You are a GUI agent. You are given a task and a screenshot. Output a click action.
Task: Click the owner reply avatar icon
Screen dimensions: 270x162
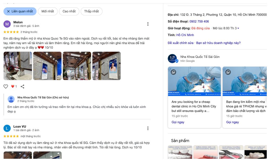click(11, 99)
